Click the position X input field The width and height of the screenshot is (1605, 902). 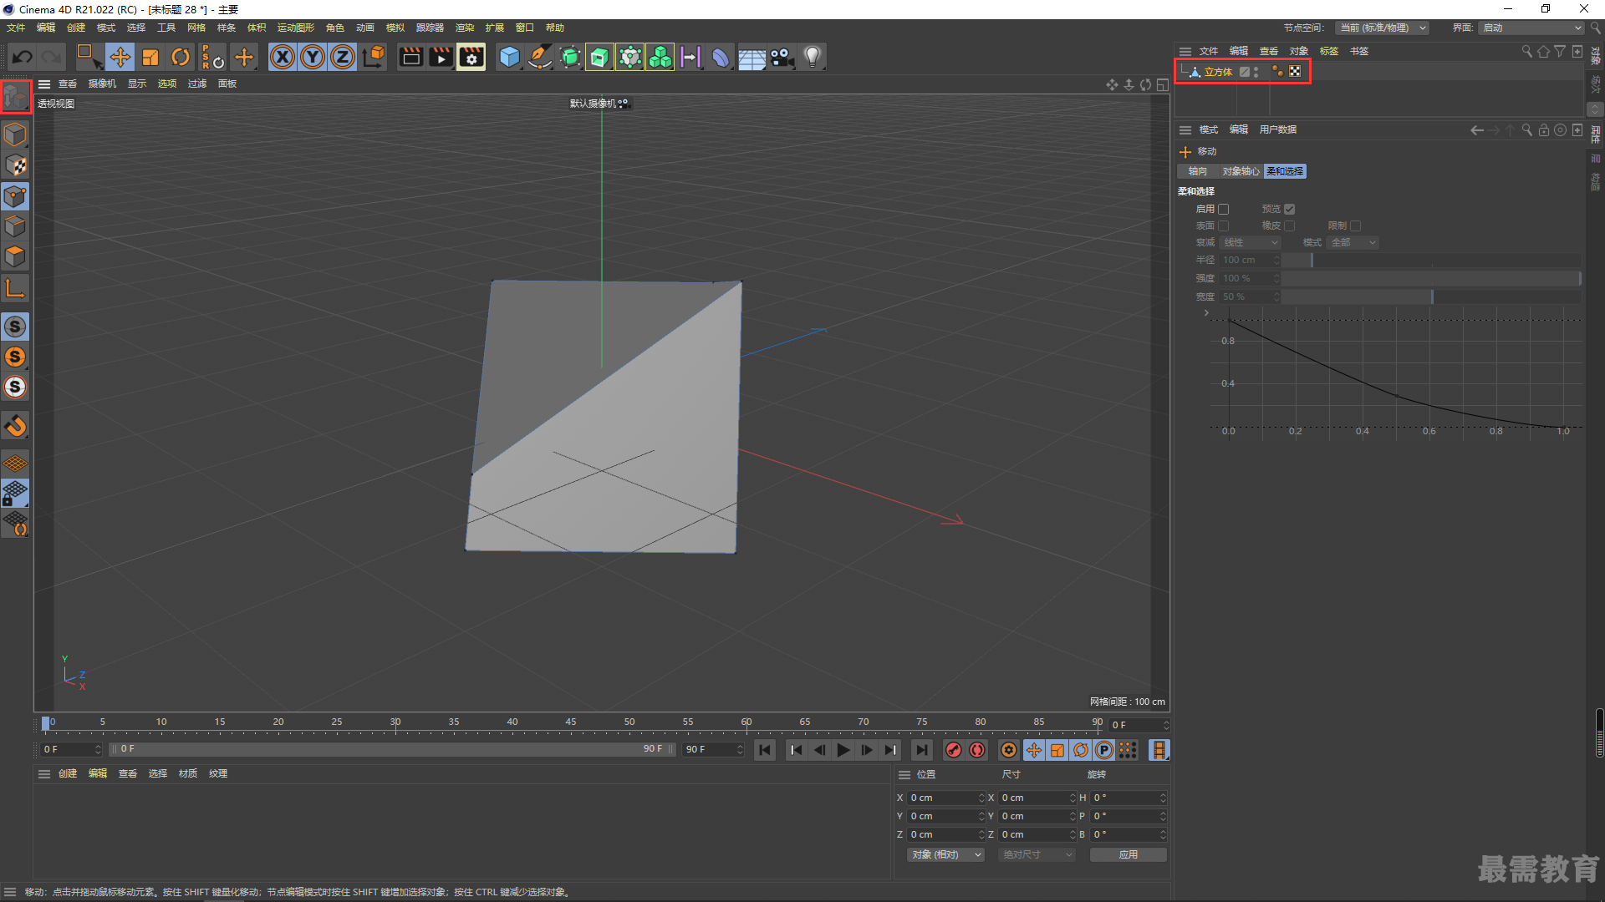coord(945,798)
